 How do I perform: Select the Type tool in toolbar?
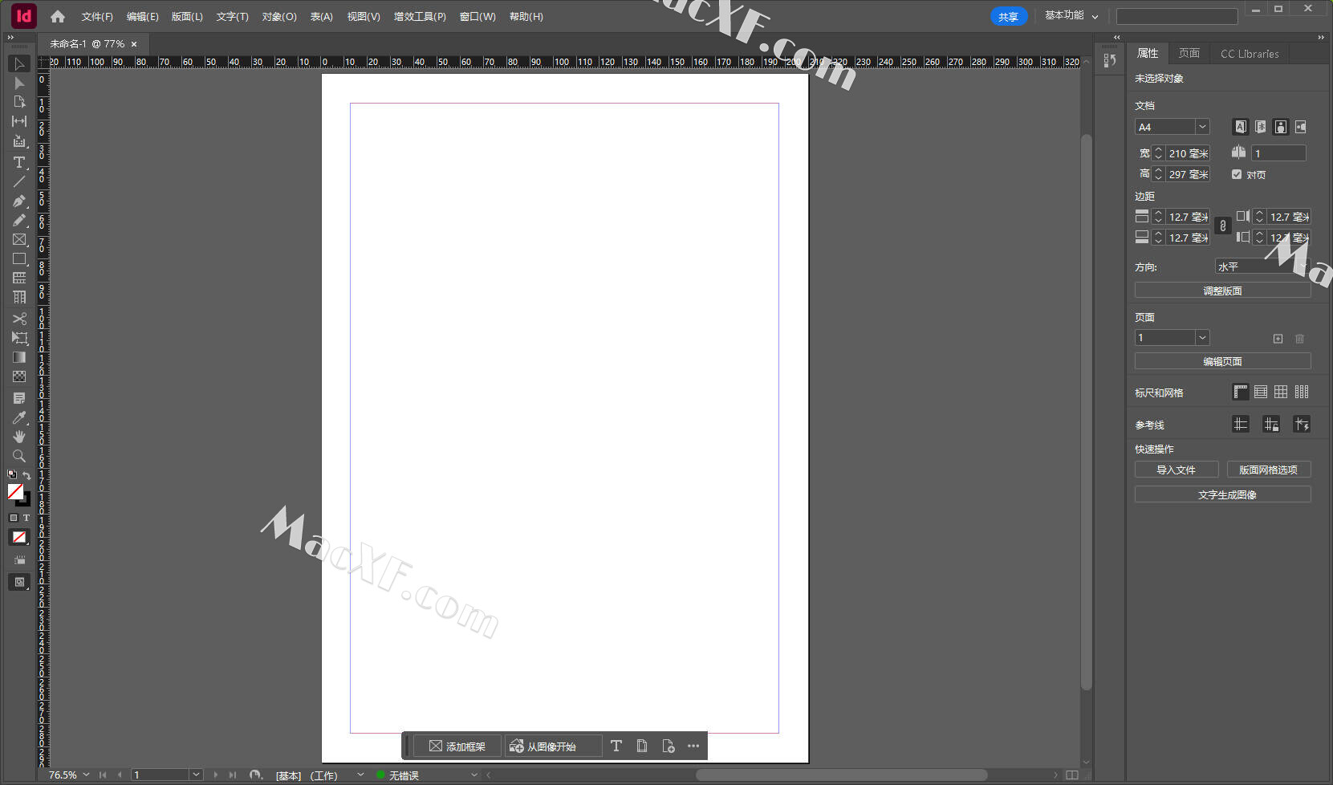coord(19,162)
